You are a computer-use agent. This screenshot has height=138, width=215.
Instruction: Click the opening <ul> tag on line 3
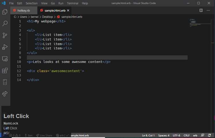pyautogui.click(x=31, y=30)
